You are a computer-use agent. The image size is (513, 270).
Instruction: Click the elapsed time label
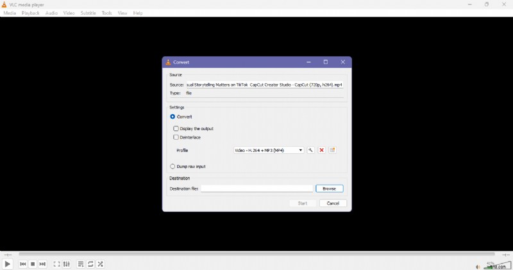pyautogui.click(x=8, y=255)
